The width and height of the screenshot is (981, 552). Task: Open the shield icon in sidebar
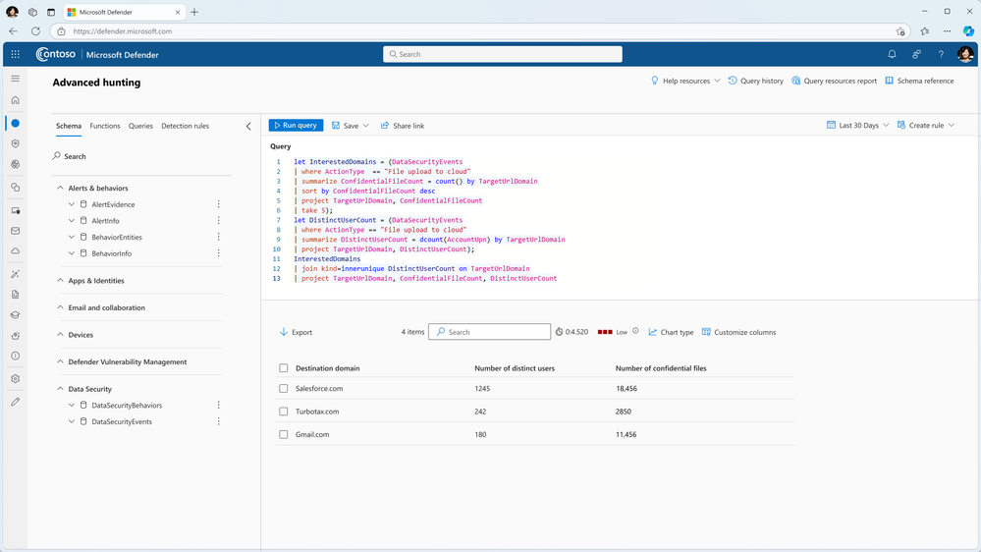[15, 143]
